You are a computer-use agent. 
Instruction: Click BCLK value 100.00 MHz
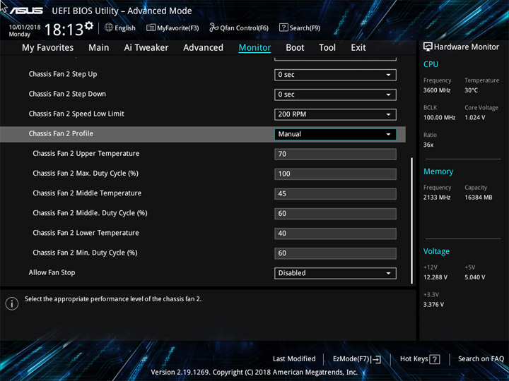coord(439,118)
